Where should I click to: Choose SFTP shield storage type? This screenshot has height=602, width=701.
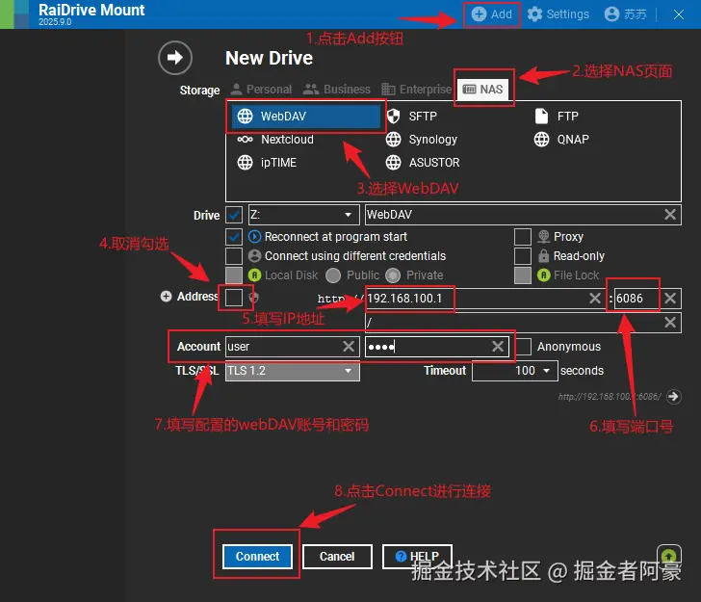pos(411,117)
